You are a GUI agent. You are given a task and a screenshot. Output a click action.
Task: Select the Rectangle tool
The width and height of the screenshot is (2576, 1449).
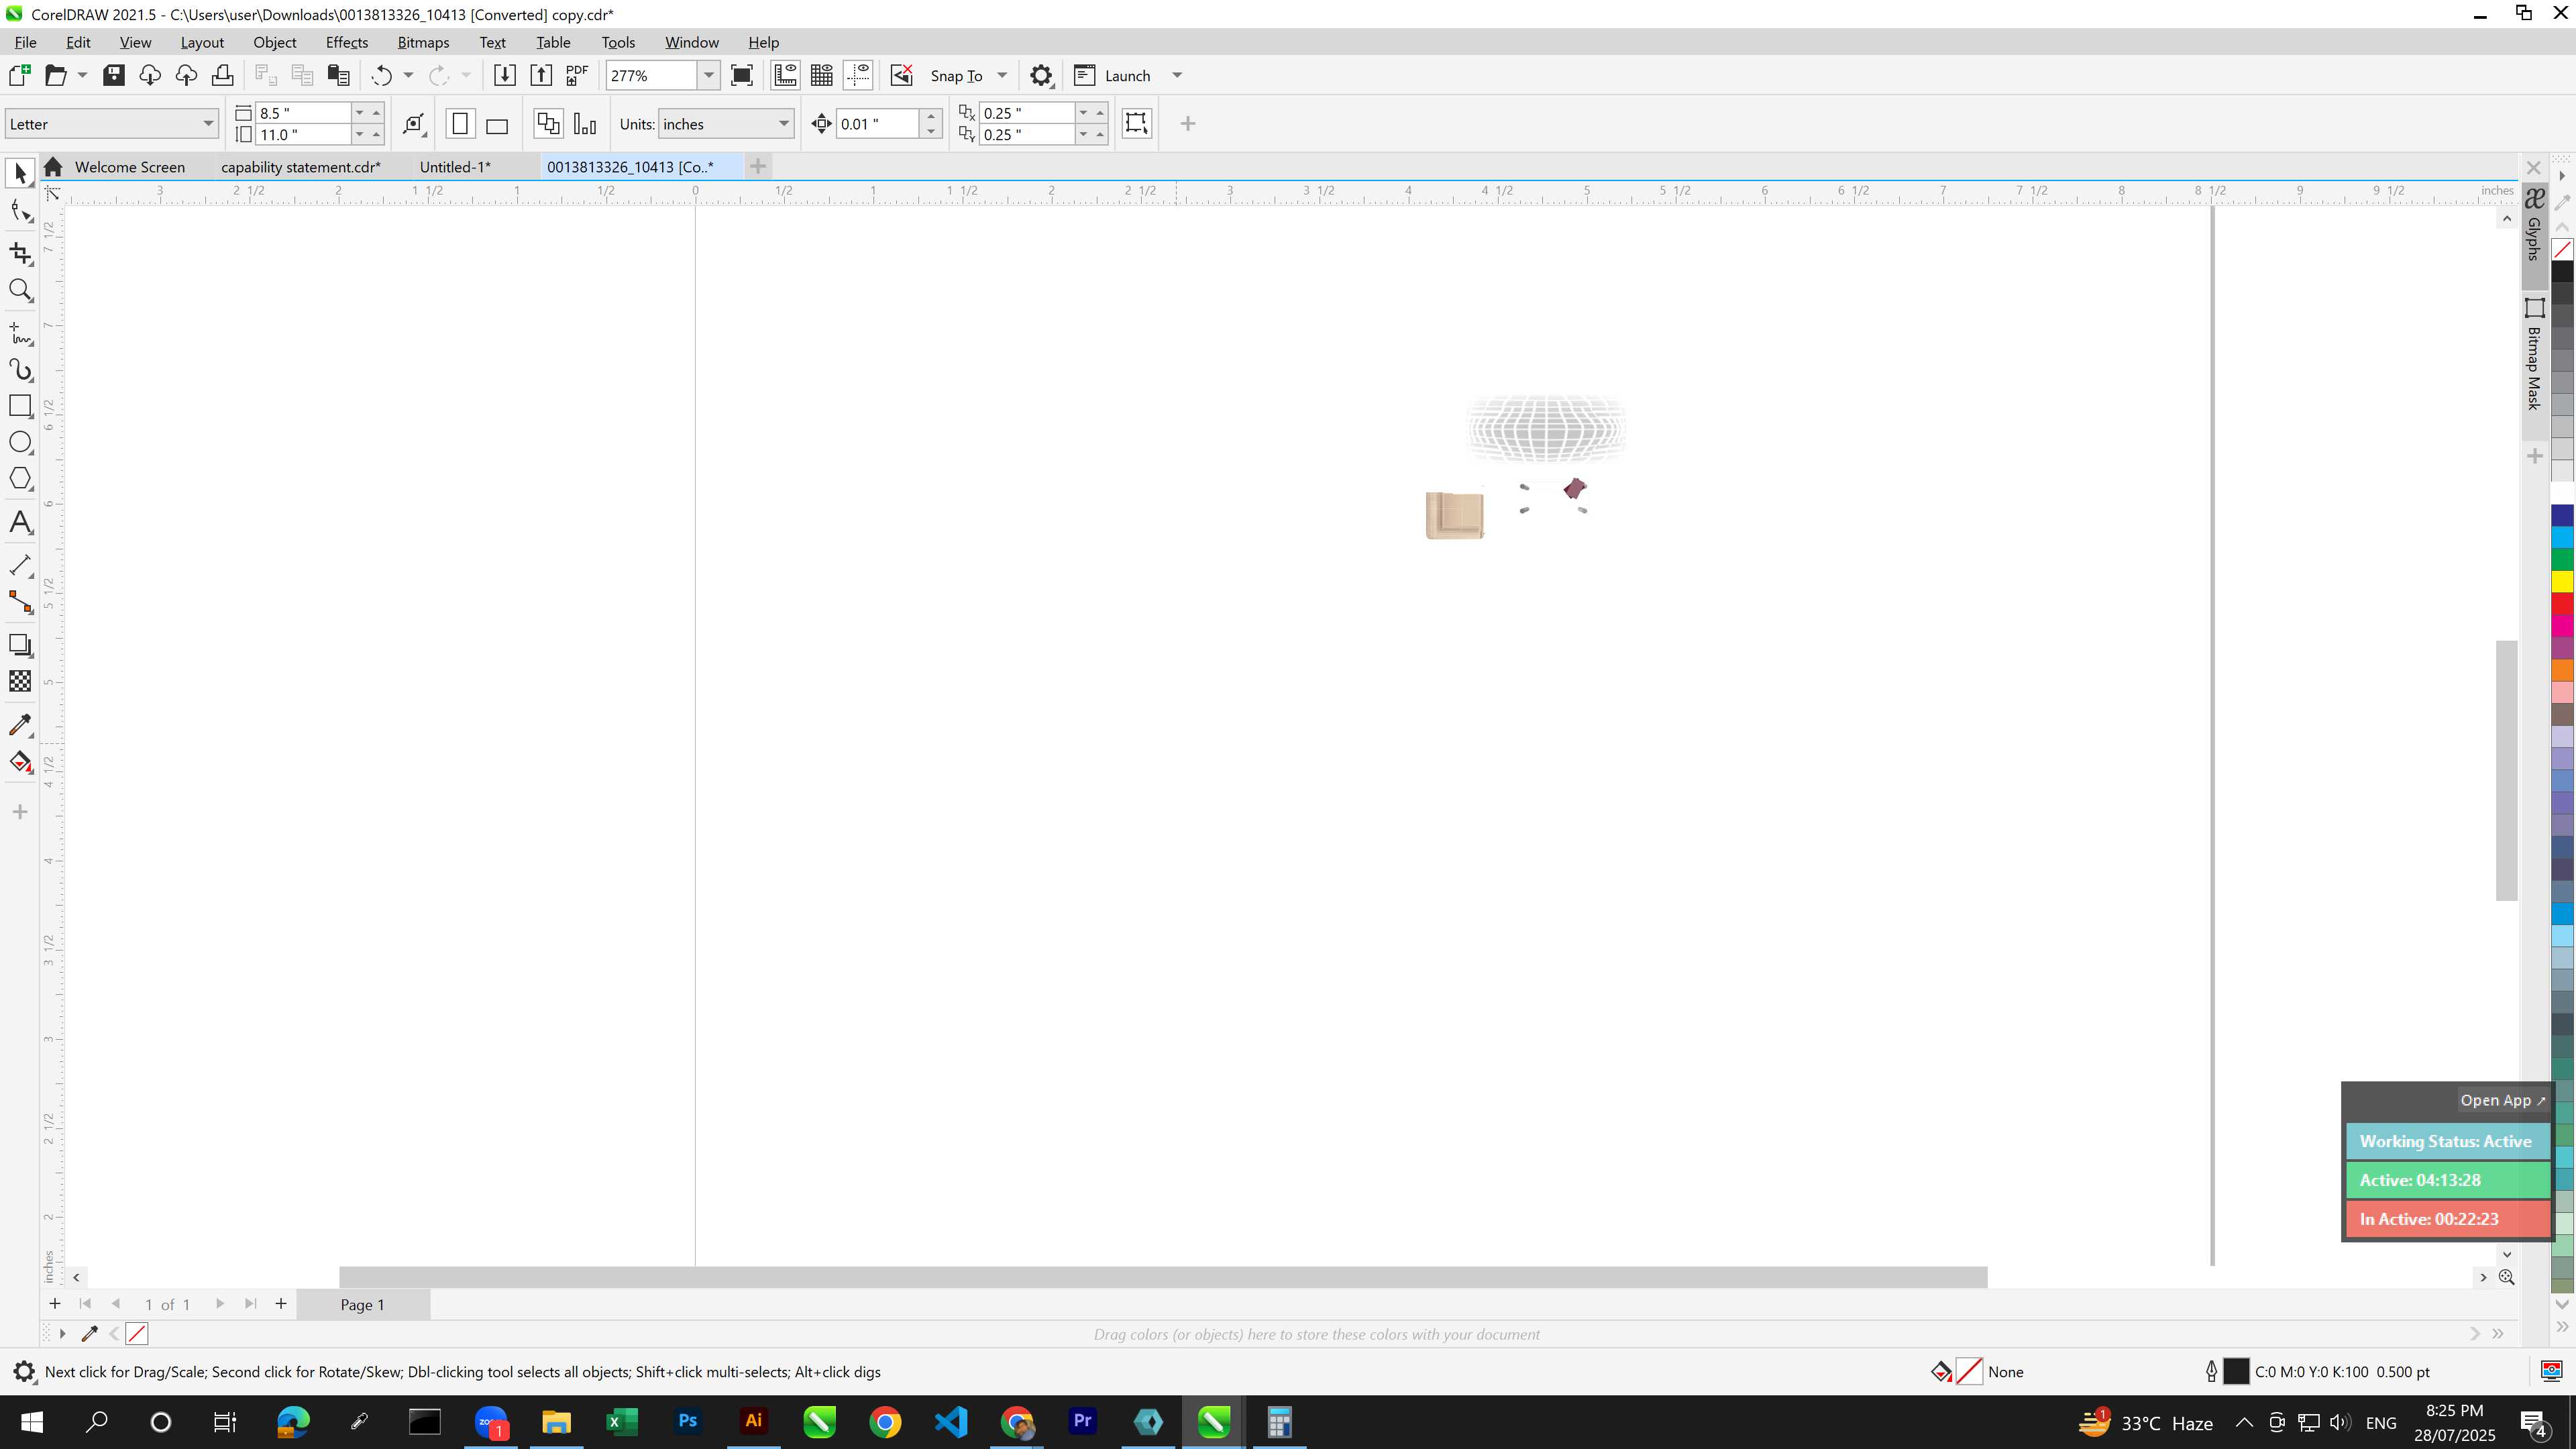click(20, 406)
